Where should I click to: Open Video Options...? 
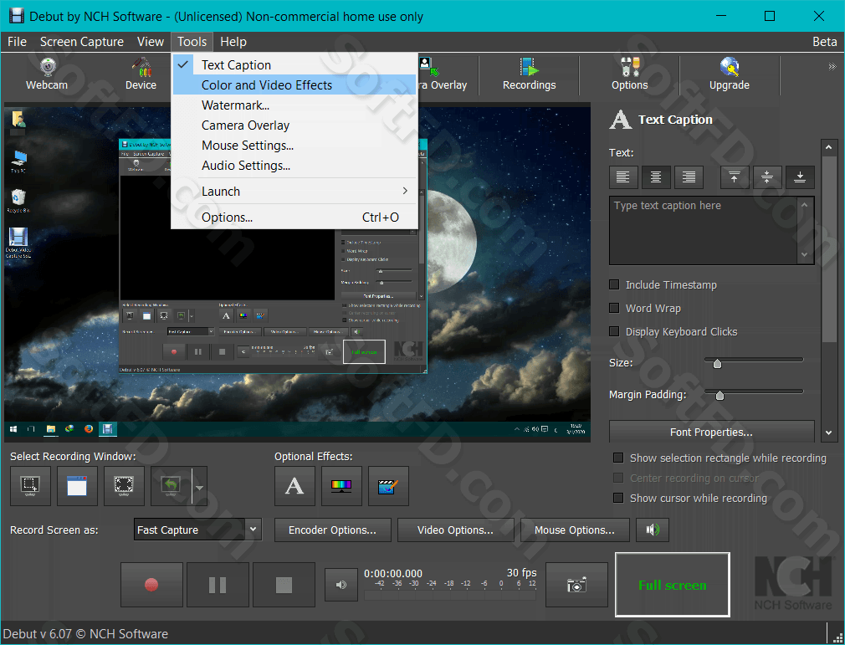point(455,530)
